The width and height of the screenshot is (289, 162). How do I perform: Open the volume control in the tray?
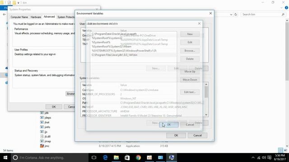click(264, 157)
